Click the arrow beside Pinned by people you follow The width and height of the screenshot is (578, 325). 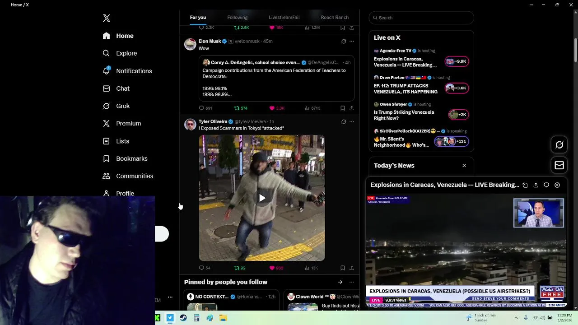340,282
